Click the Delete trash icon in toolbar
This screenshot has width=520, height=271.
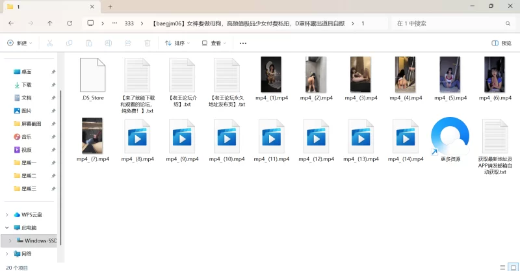click(x=148, y=43)
